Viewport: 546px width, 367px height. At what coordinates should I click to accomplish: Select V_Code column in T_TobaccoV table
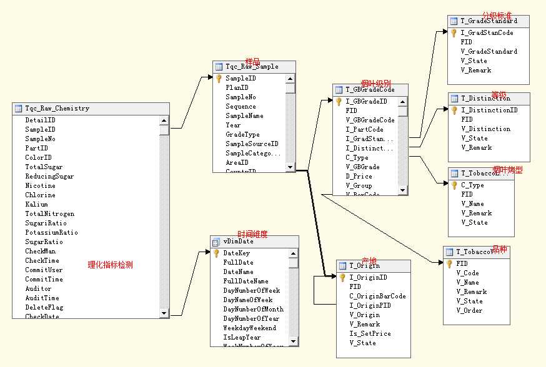(477, 273)
